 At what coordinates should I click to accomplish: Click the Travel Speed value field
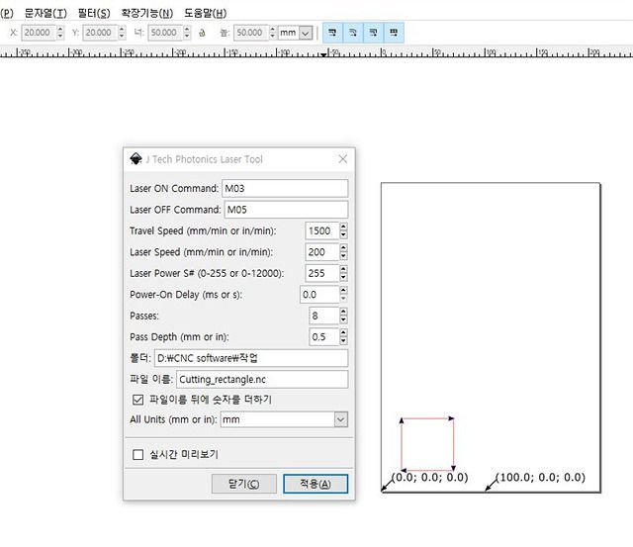321,230
